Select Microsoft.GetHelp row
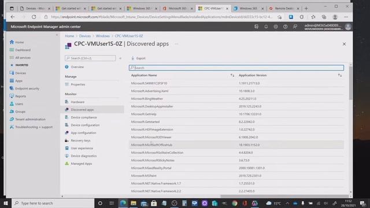Screen dimensions: 370x208 coord(236,114)
